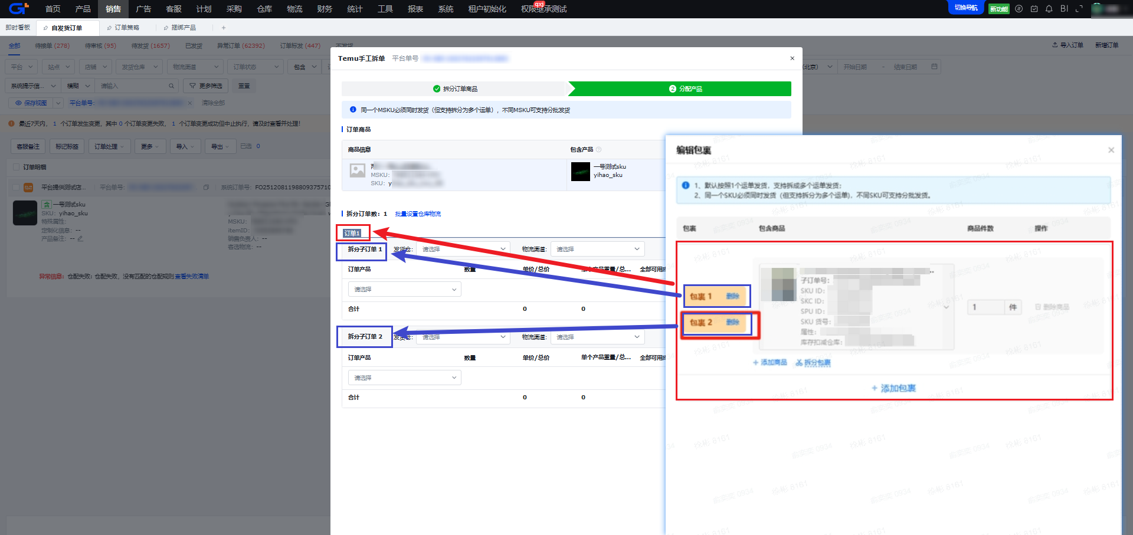Open the 平台 filter dropdown
The height and width of the screenshot is (535, 1133).
(22, 67)
